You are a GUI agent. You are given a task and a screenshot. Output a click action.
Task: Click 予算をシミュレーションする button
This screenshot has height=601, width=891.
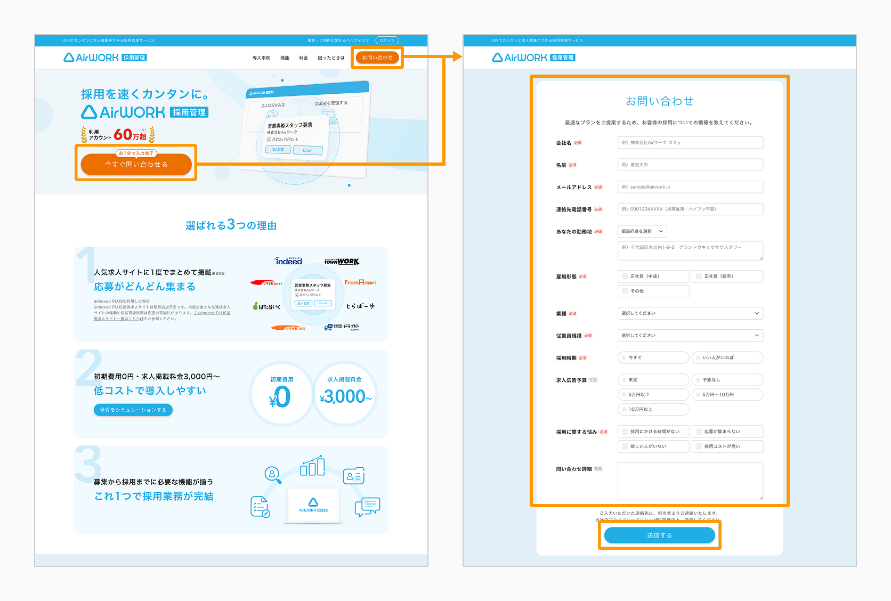pos(133,410)
